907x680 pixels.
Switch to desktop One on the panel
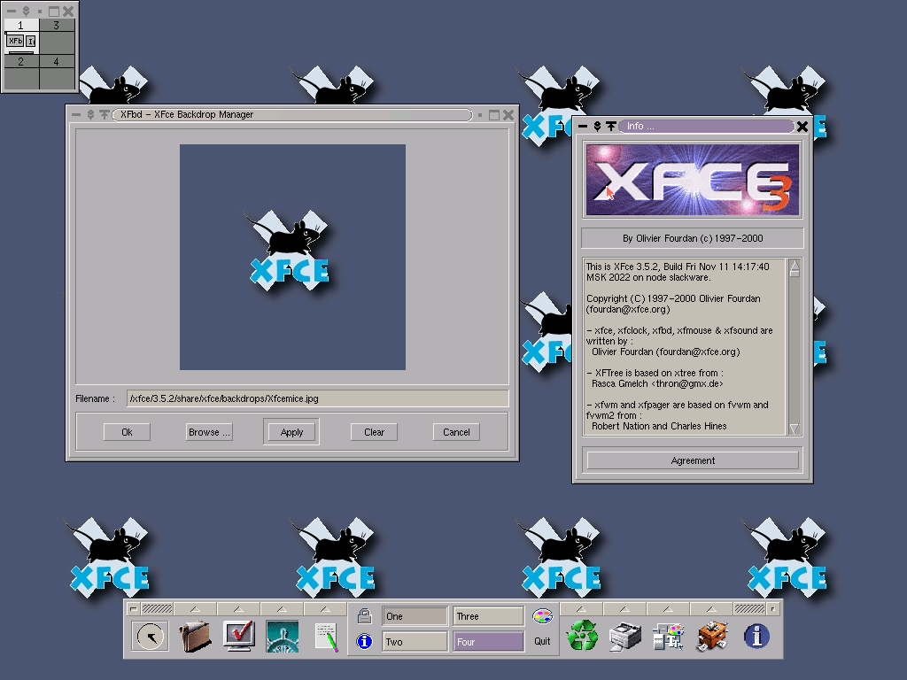tap(415, 616)
